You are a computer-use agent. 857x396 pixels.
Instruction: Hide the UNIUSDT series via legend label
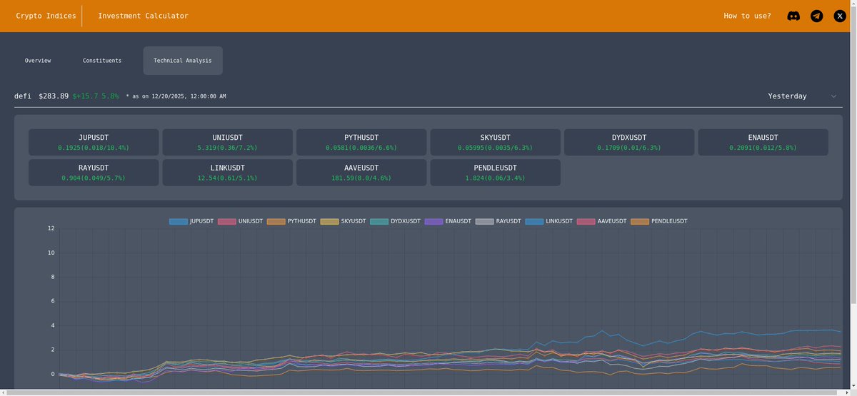(x=251, y=221)
